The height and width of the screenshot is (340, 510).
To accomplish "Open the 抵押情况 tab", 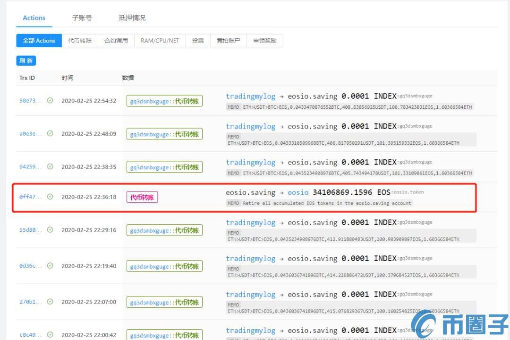I will (x=132, y=17).
